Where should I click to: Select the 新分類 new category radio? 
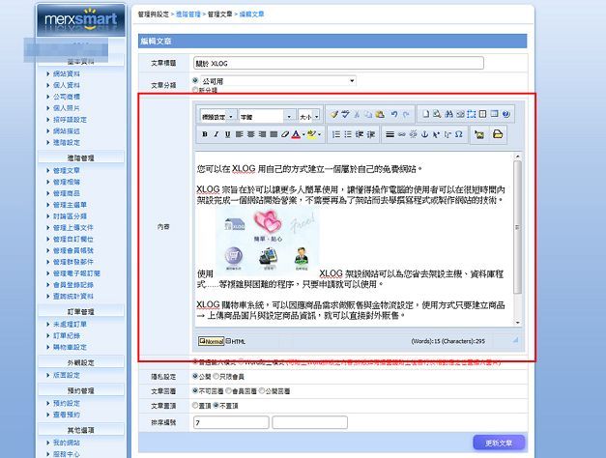click(x=195, y=90)
